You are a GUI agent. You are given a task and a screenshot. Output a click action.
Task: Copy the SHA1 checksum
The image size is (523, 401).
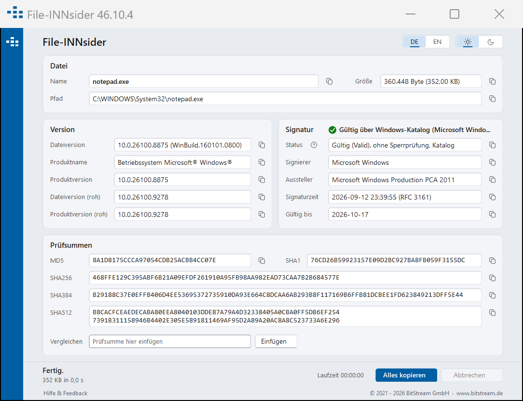pyautogui.click(x=492, y=261)
